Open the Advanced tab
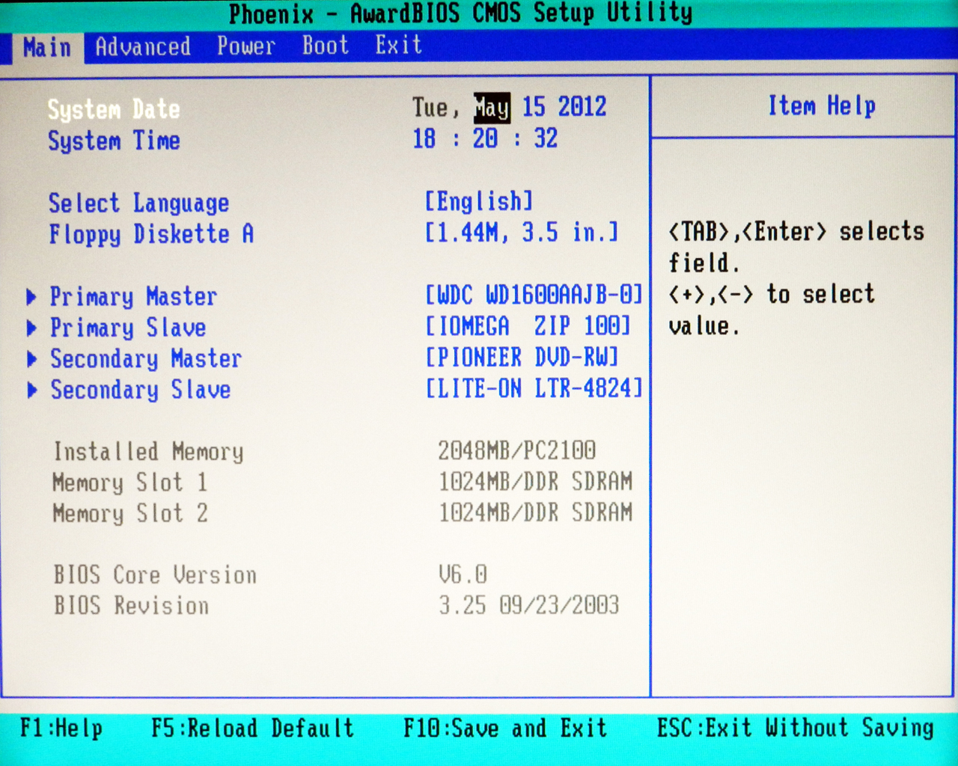Viewport: 958px width, 766px height. coord(142,47)
